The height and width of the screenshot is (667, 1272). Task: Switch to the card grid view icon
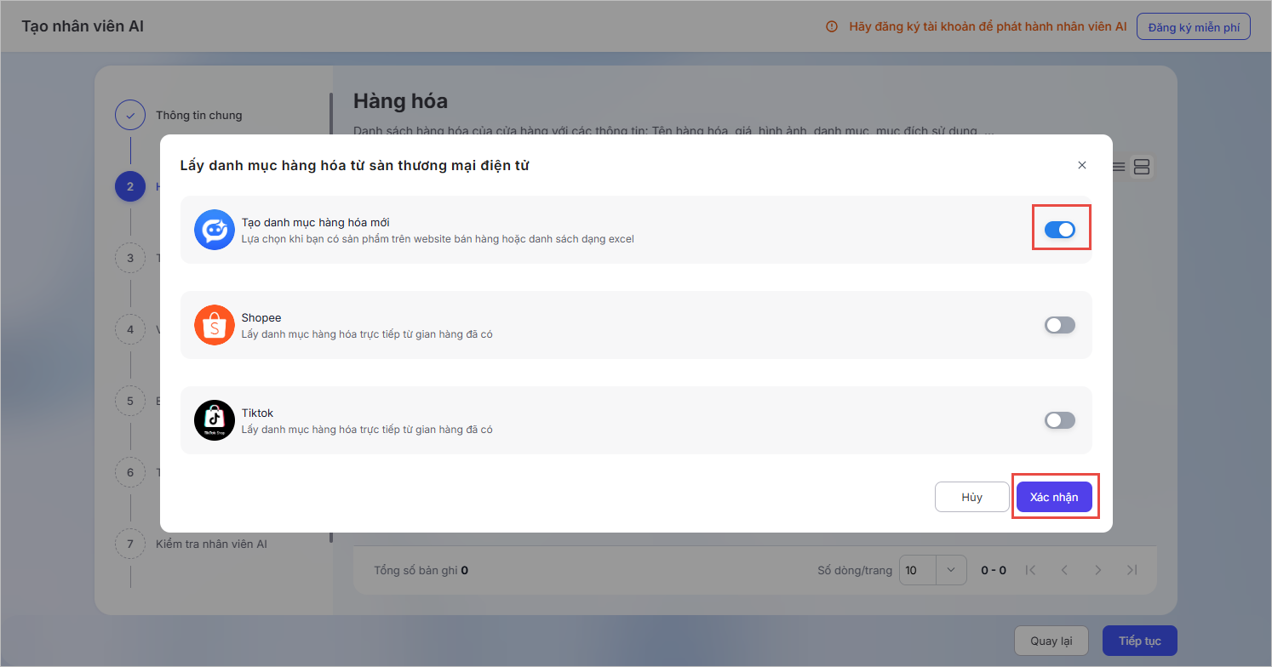pyautogui.click(x=1142, y=167)
